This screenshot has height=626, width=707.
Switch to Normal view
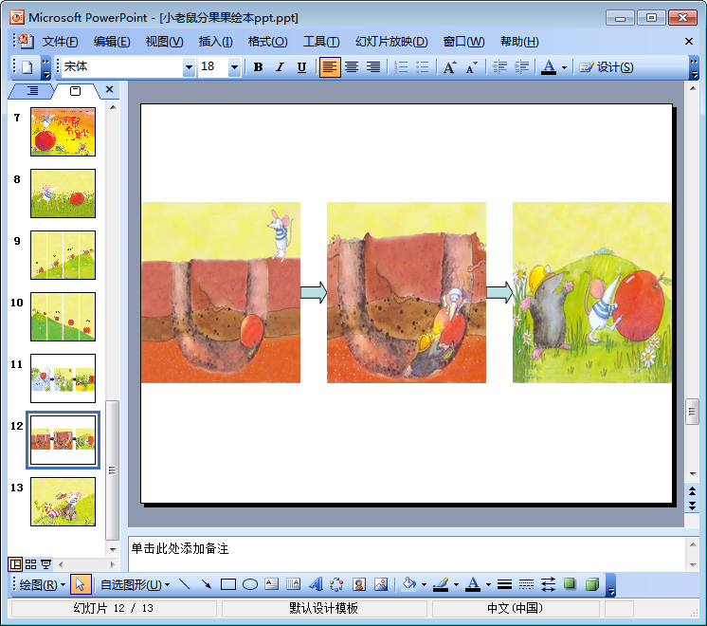15,564
